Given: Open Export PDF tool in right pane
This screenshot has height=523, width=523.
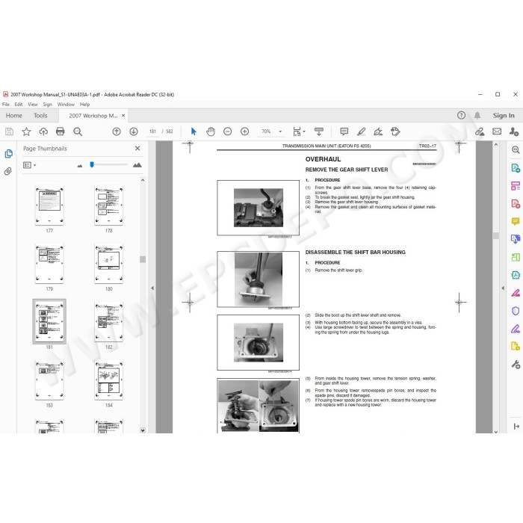Looking at the screenshot, I should [x=516, y=168].
